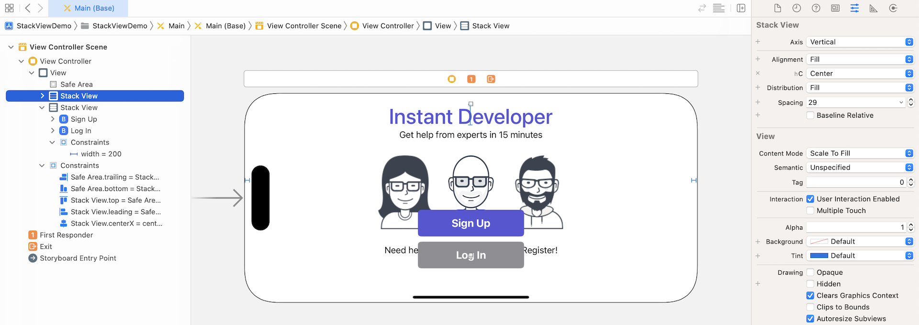The height and width of the screenshot is (325, 919).
Task: Click the related items grid icon
Action: point(9,8)
